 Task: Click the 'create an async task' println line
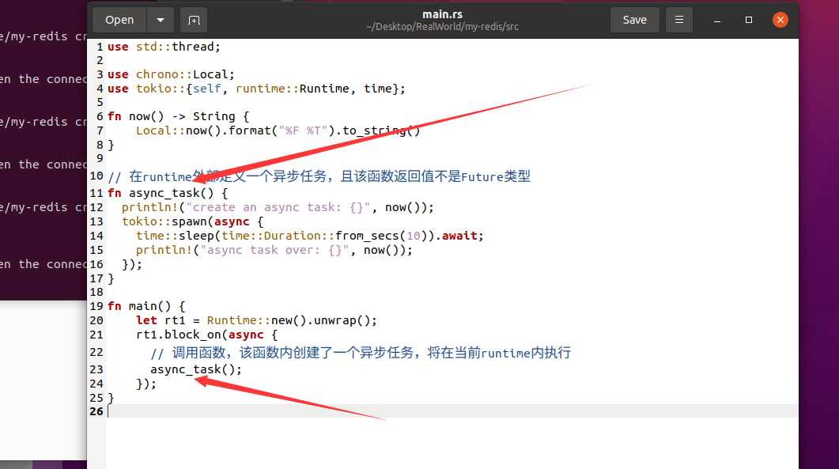pos(278,207)
